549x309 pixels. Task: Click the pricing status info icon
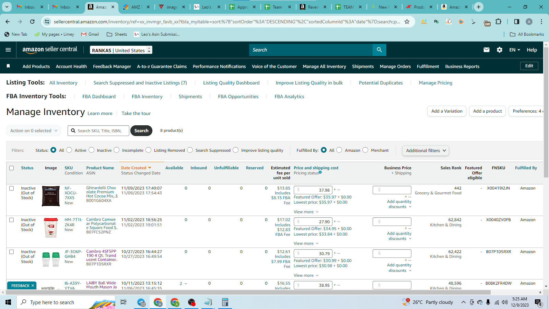coord(320,172)
